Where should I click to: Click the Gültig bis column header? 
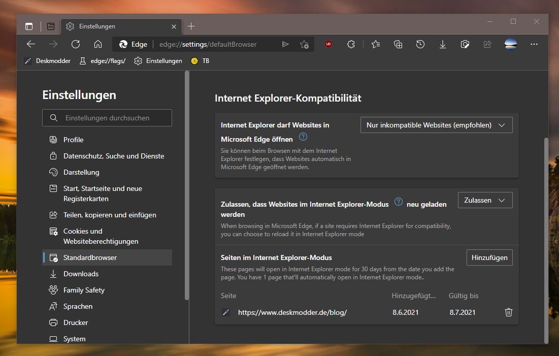[464, 296]
